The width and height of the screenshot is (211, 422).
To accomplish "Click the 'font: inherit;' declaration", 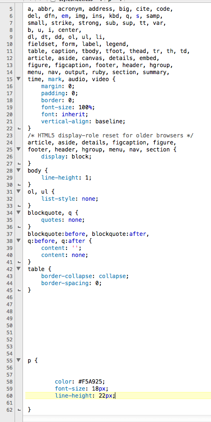I will 65,114.
